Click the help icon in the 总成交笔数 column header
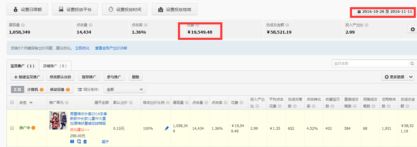The width and height of the screenshot is (417, 147). point(294,106)
